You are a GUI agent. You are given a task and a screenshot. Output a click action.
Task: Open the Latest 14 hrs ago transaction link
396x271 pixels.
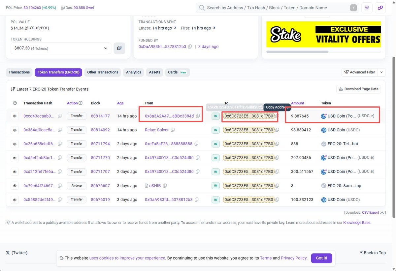click(x=164, y=28)
